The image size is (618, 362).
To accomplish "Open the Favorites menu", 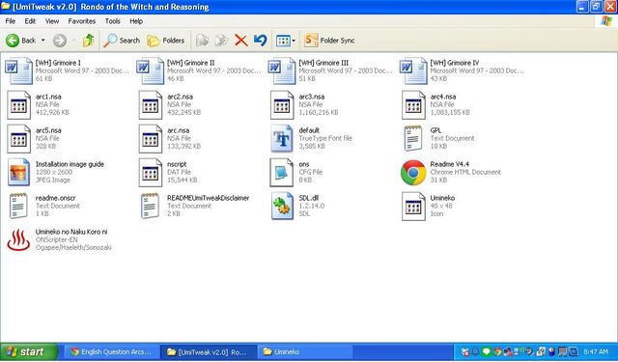I will tap(81, 21).
